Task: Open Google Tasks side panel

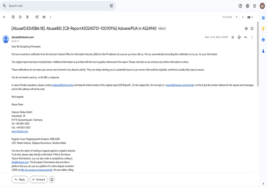Action: coord(263,40)
